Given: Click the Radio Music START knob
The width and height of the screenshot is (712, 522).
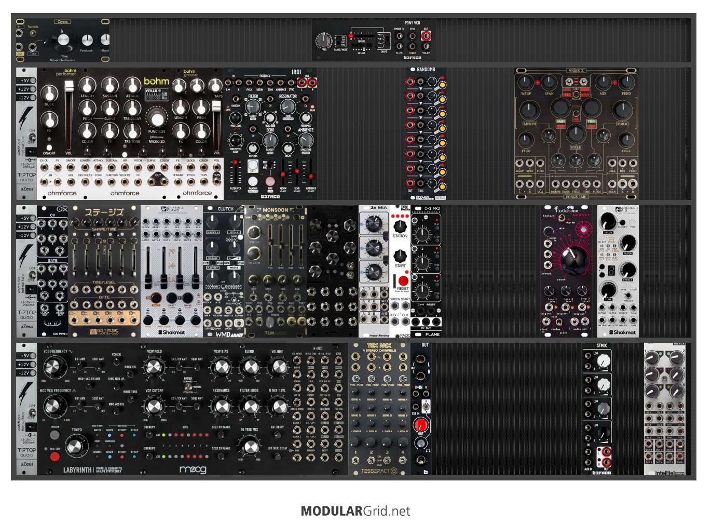Looking at the screenshot, I should (400, 256).
